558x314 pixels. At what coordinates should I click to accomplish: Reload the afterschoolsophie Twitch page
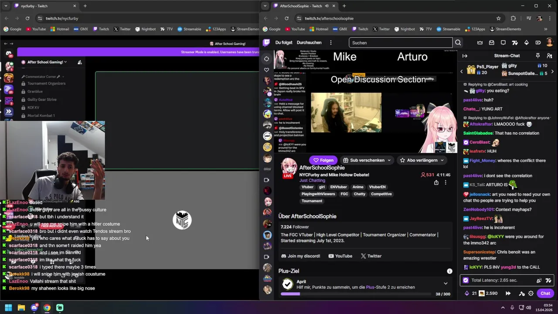coord(286,18)
